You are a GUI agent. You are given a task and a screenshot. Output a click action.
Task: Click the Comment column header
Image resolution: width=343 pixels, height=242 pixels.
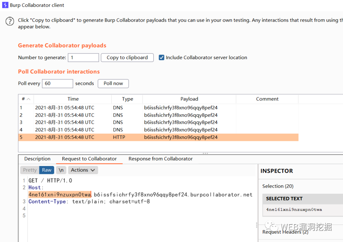tap(267, 99)
